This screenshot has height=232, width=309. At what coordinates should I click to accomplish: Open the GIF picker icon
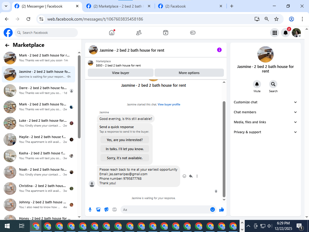click(x=114, y=210)
